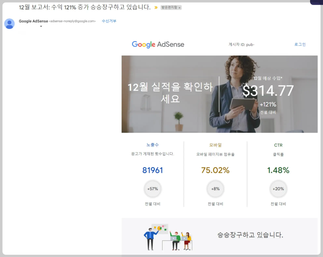Click the Google AdSense sender name

[33, 21]
